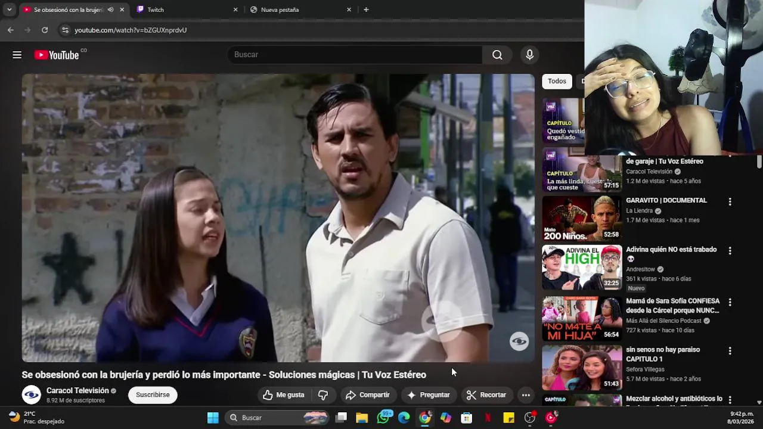Open a new browser tab with plus
This screenshot has height=429, width=763.
pyautogui.click(x=366, y=10)
